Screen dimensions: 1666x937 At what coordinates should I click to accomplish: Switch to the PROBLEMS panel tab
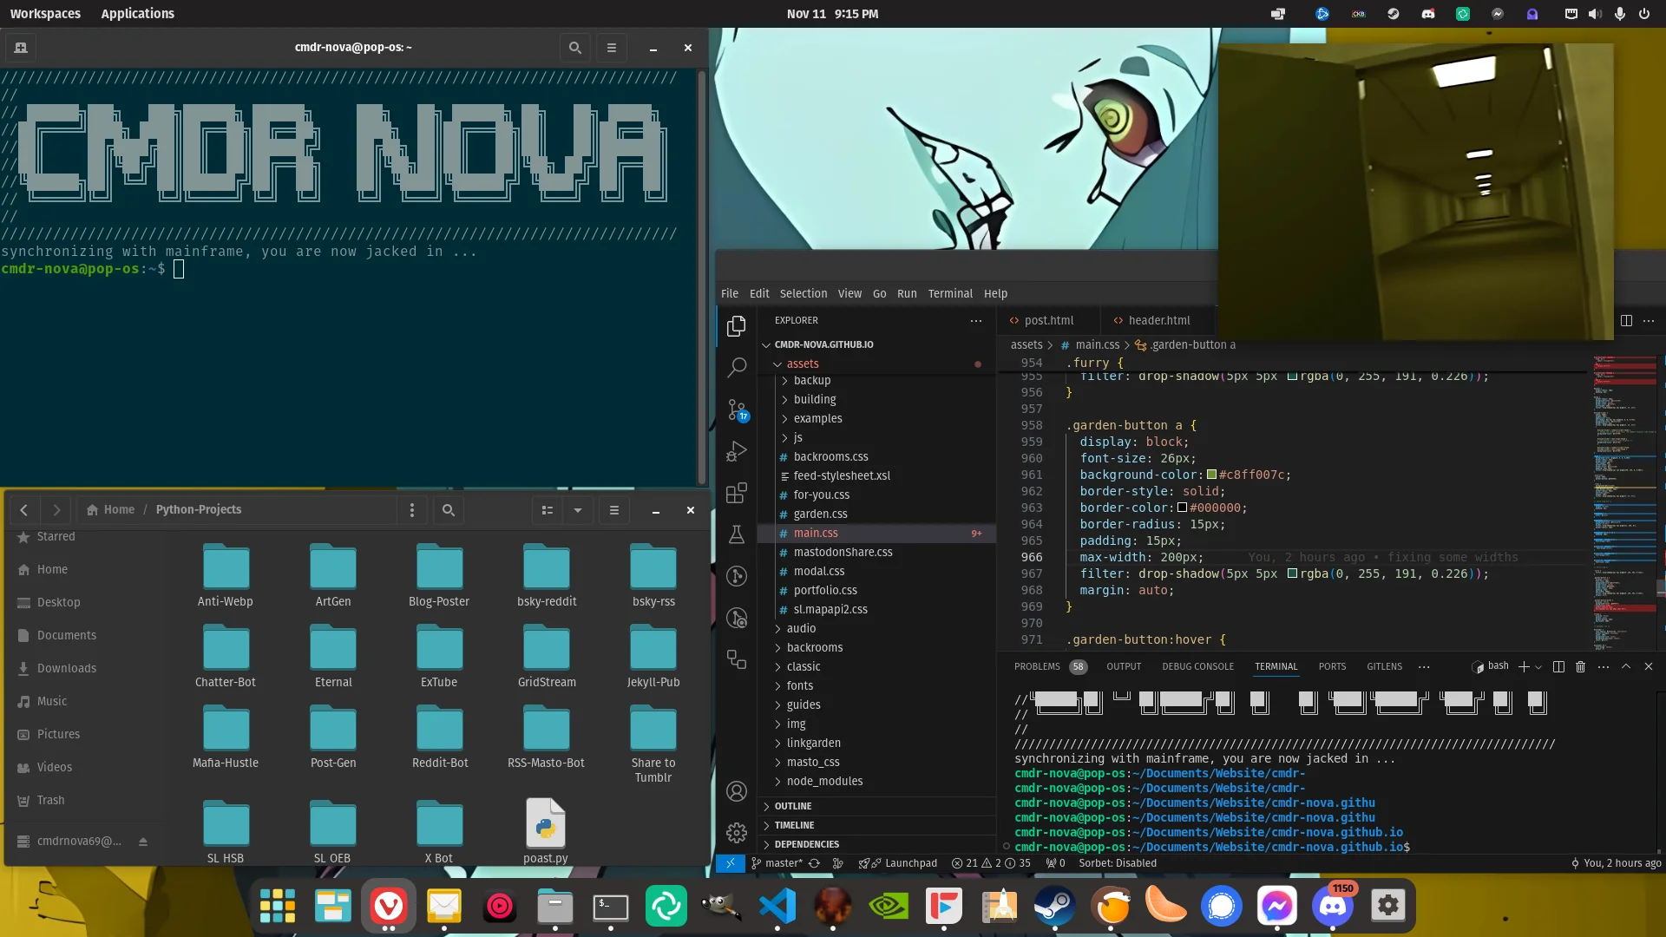pos(1037,666)
